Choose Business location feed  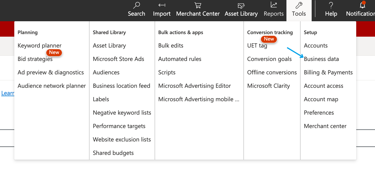pos(122,86)
